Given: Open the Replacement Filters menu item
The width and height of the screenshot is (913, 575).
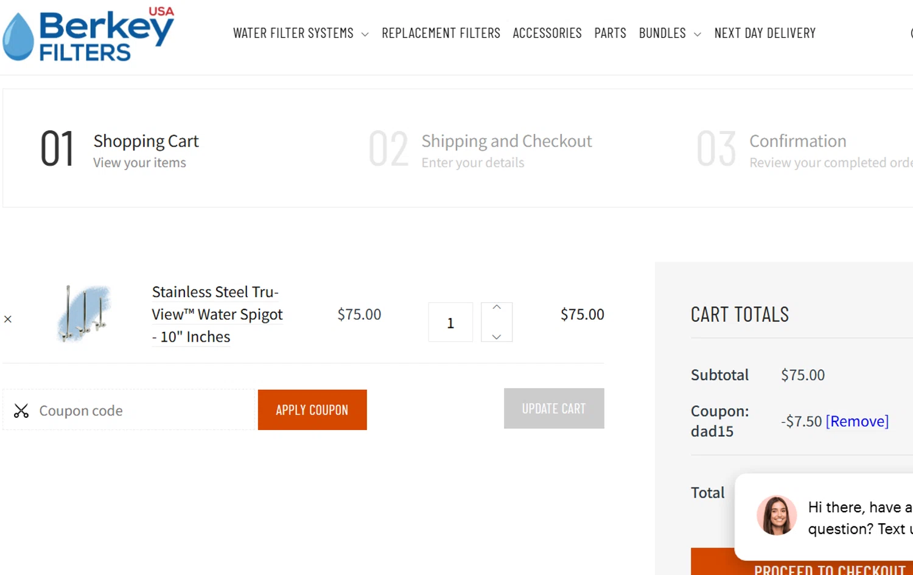Looking at the screenshot, I should pyautogui.click(x=441, y=34).
